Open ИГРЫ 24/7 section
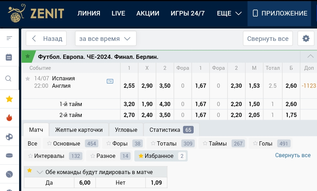 (188, 13)
